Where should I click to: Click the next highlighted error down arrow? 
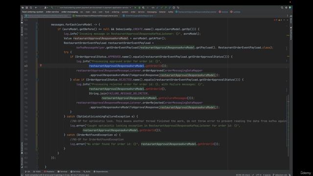pyautogui.click(x=287, y=20)
